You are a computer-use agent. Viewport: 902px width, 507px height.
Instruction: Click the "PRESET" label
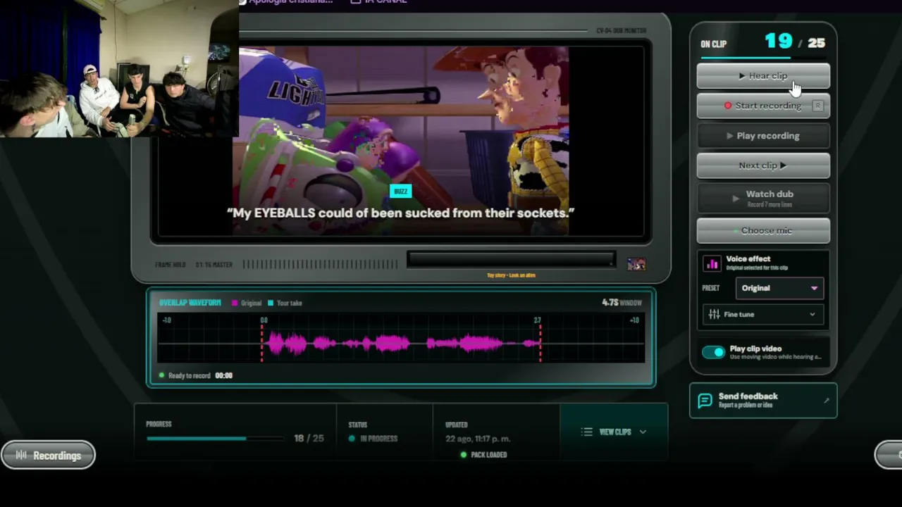pyautogui.click(x=710, y=288)
